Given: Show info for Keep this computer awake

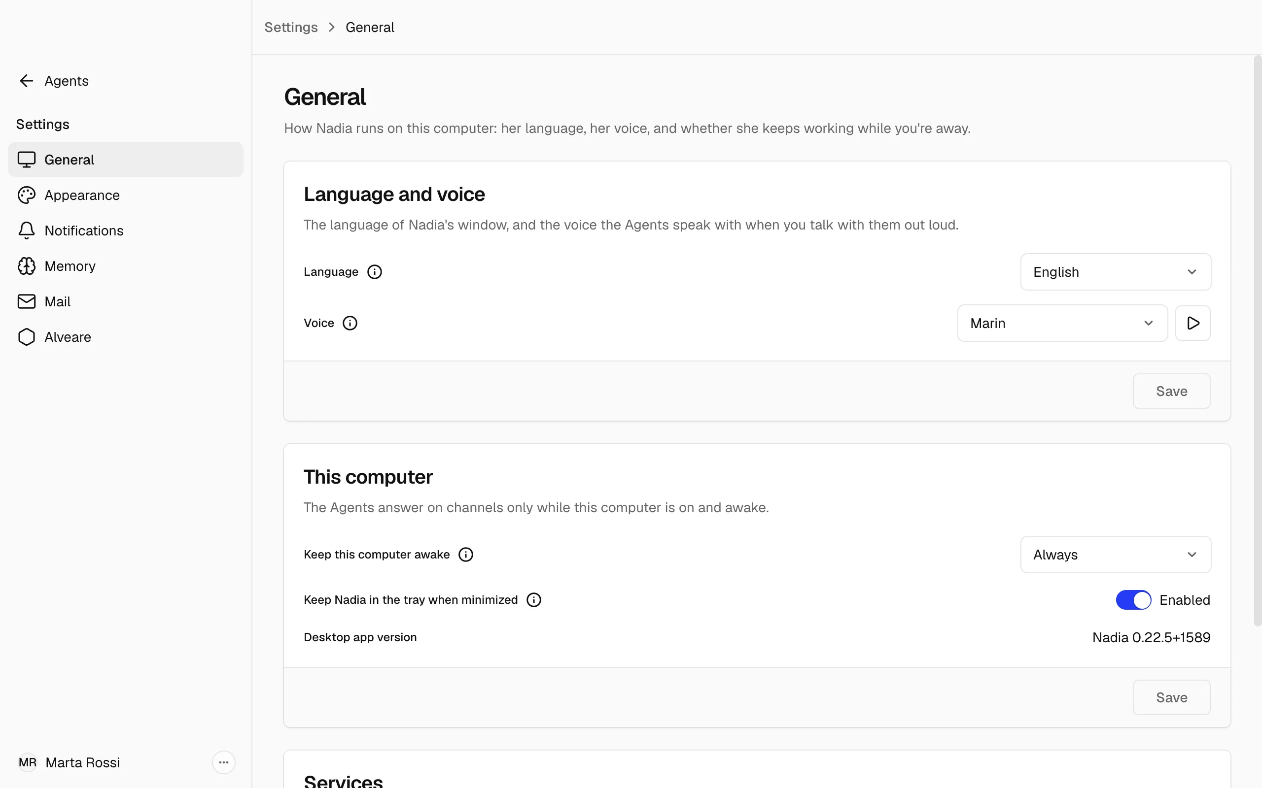Looking at the screenshot, I should [x=466, y=555].
